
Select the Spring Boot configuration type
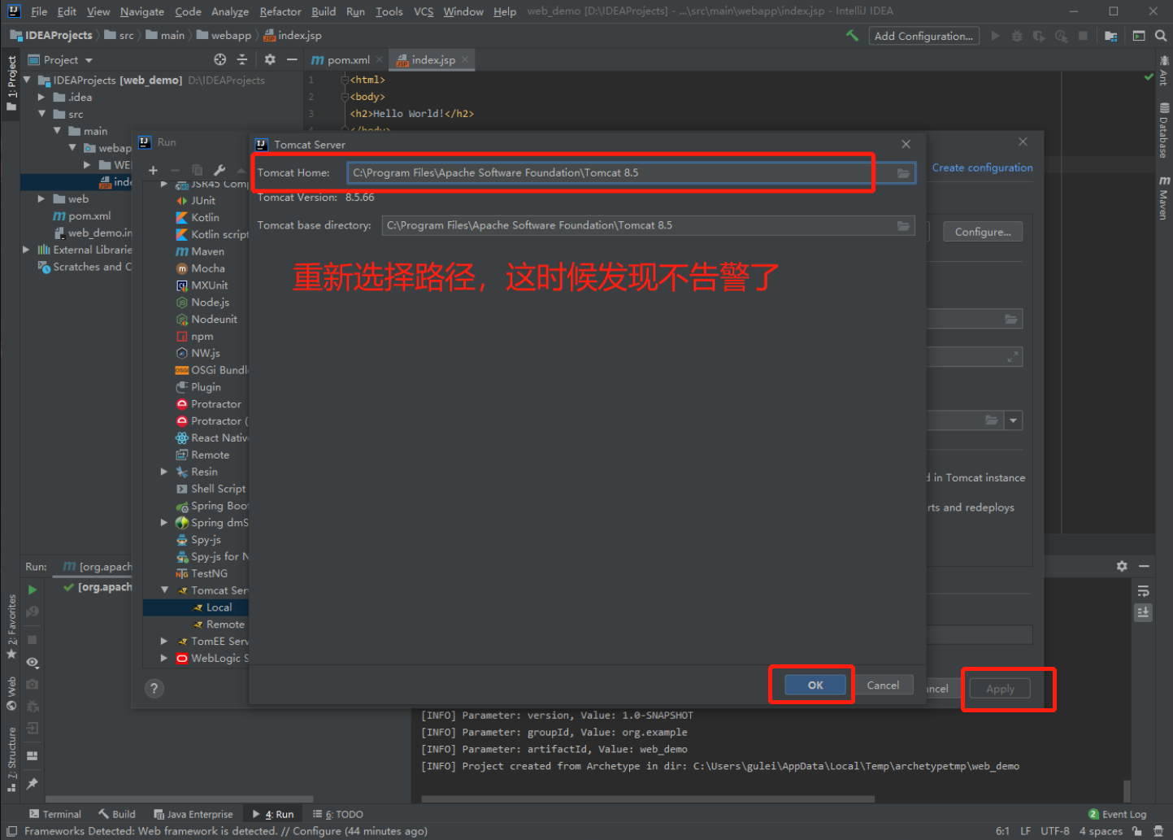pos(212,506)
